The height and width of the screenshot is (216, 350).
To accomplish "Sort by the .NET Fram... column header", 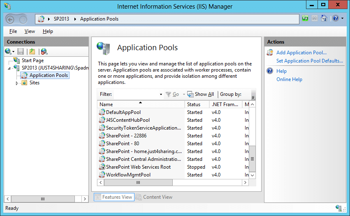I will point(226,105).
